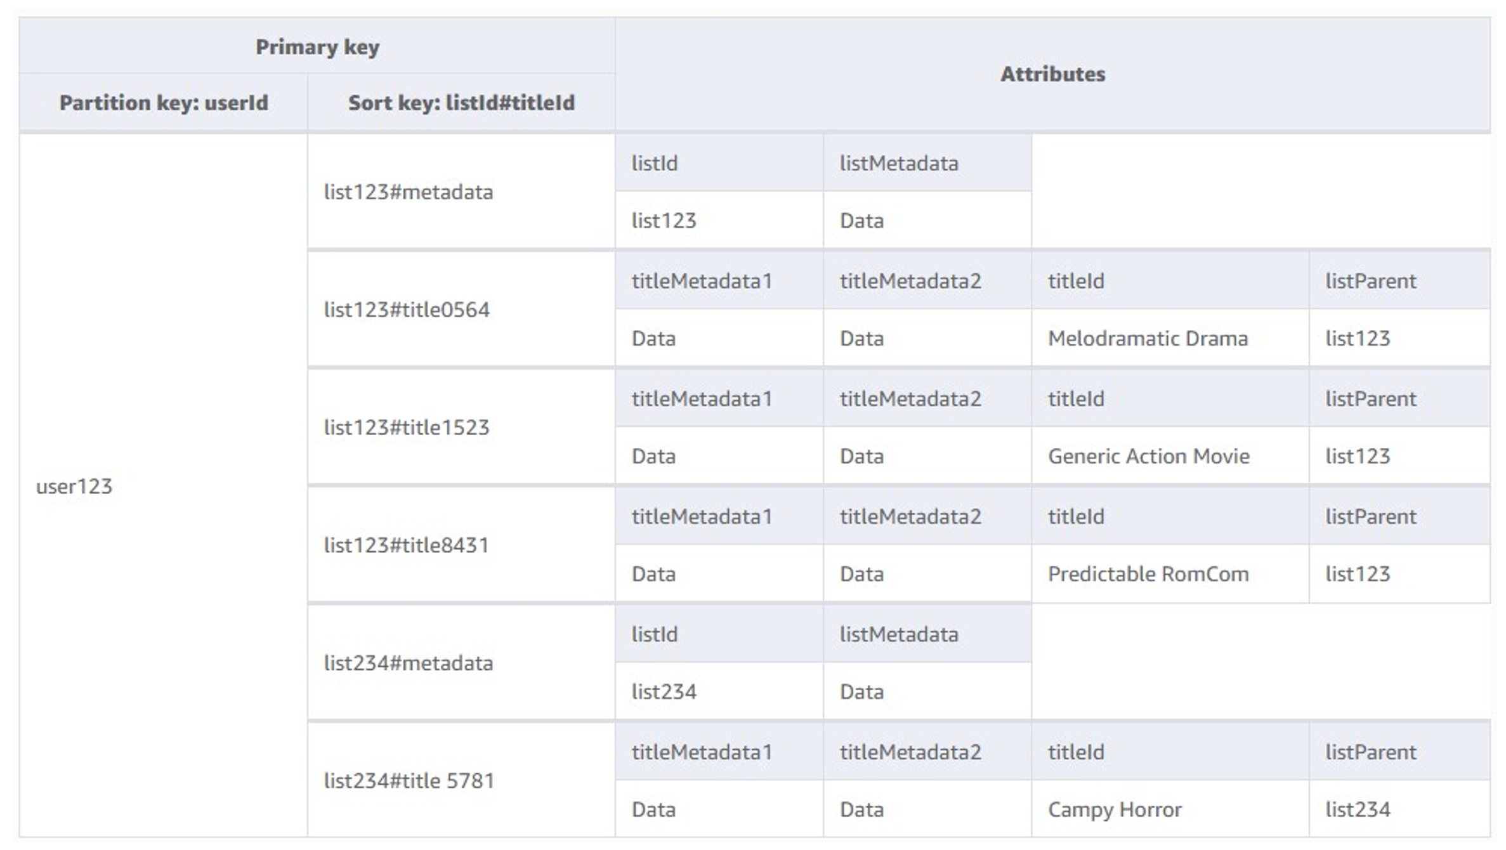Screen dimensions: 1506x850
Task: Click the list234 listId value cell
Action: click(x=664, y=691)
